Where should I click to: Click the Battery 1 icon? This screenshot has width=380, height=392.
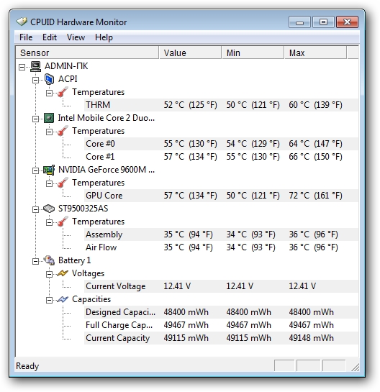49,260
